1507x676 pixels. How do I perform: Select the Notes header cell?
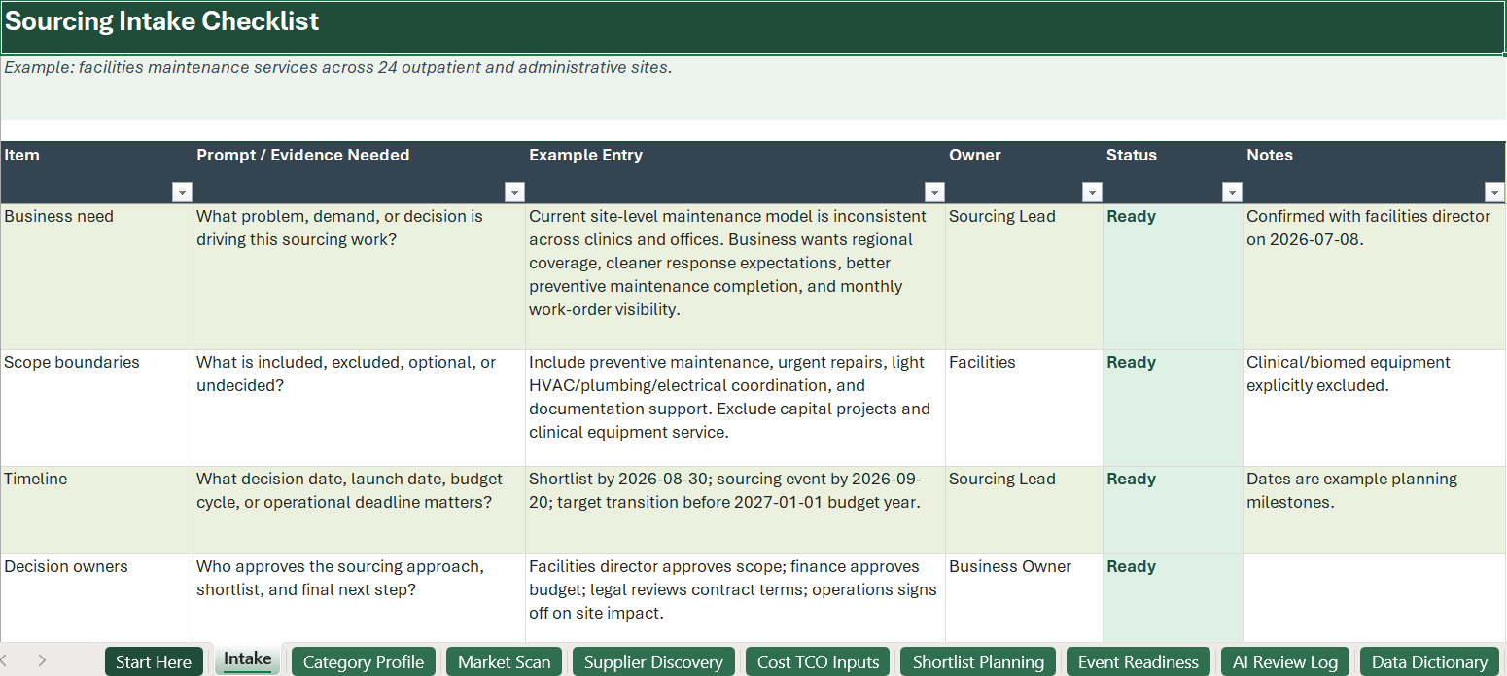click(x=1374, y=172)
